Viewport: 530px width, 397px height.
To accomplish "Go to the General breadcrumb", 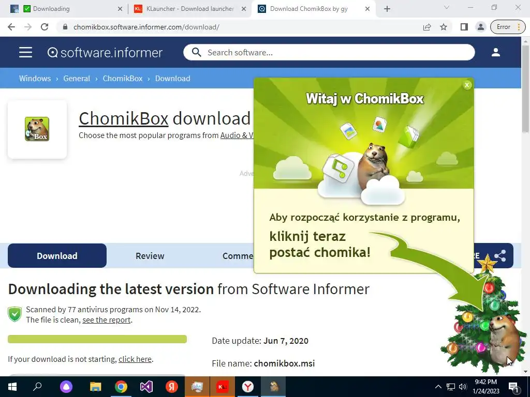I will click(x=77, y=79).
